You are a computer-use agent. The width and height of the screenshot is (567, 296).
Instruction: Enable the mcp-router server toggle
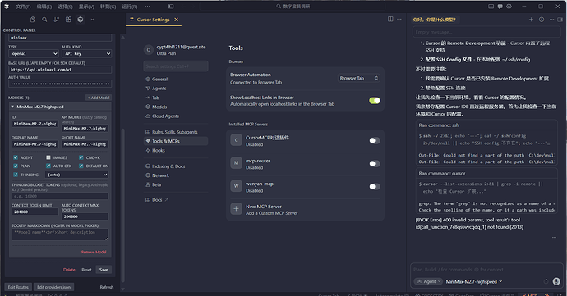[x=374, y=163]
